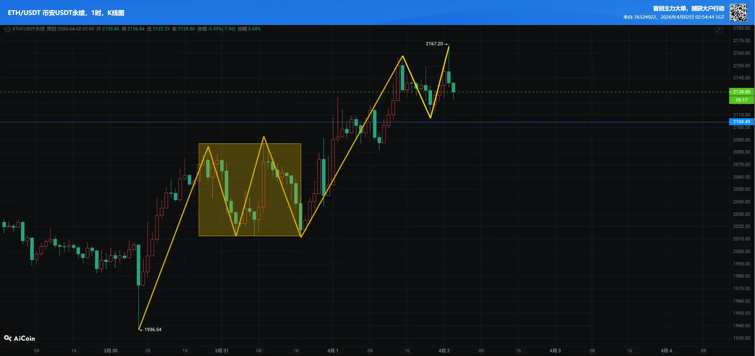Click the 首创主力大单 banner slogan text
The height and width of the screenshot is (356, 755).
tap(688, 8)
